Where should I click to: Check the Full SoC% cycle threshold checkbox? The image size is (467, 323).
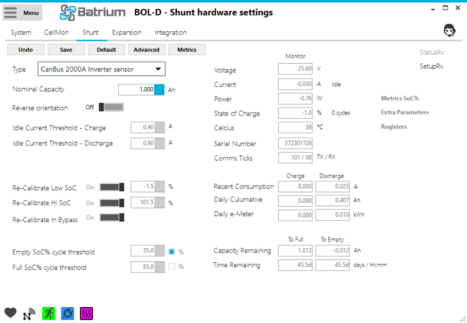(x=172, y=266)
